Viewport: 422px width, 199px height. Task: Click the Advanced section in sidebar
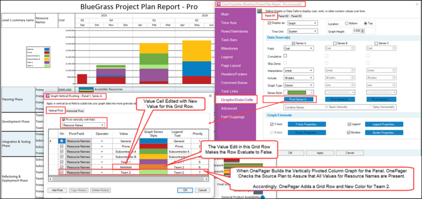click(x=229, y=108)
